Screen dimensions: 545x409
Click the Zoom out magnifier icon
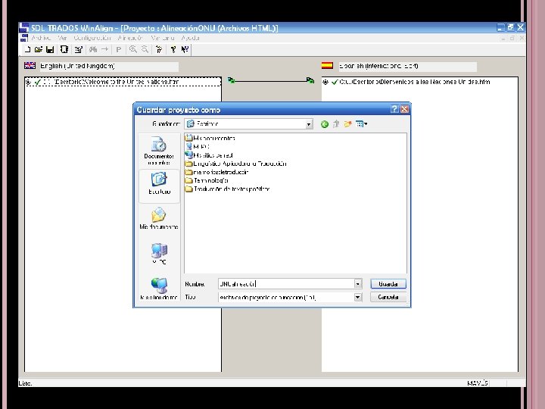[x=145, y=49]
